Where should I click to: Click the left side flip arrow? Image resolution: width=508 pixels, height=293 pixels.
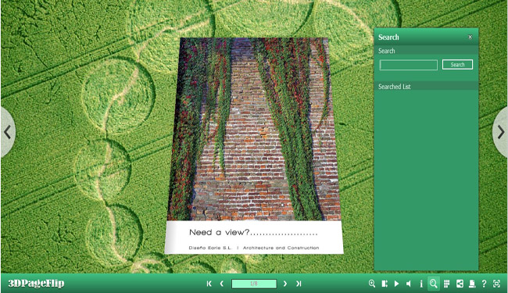coord(8,132)
